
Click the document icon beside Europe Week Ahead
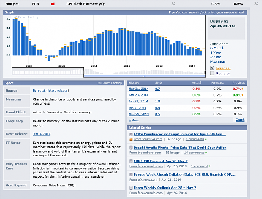tap(131, 174)
